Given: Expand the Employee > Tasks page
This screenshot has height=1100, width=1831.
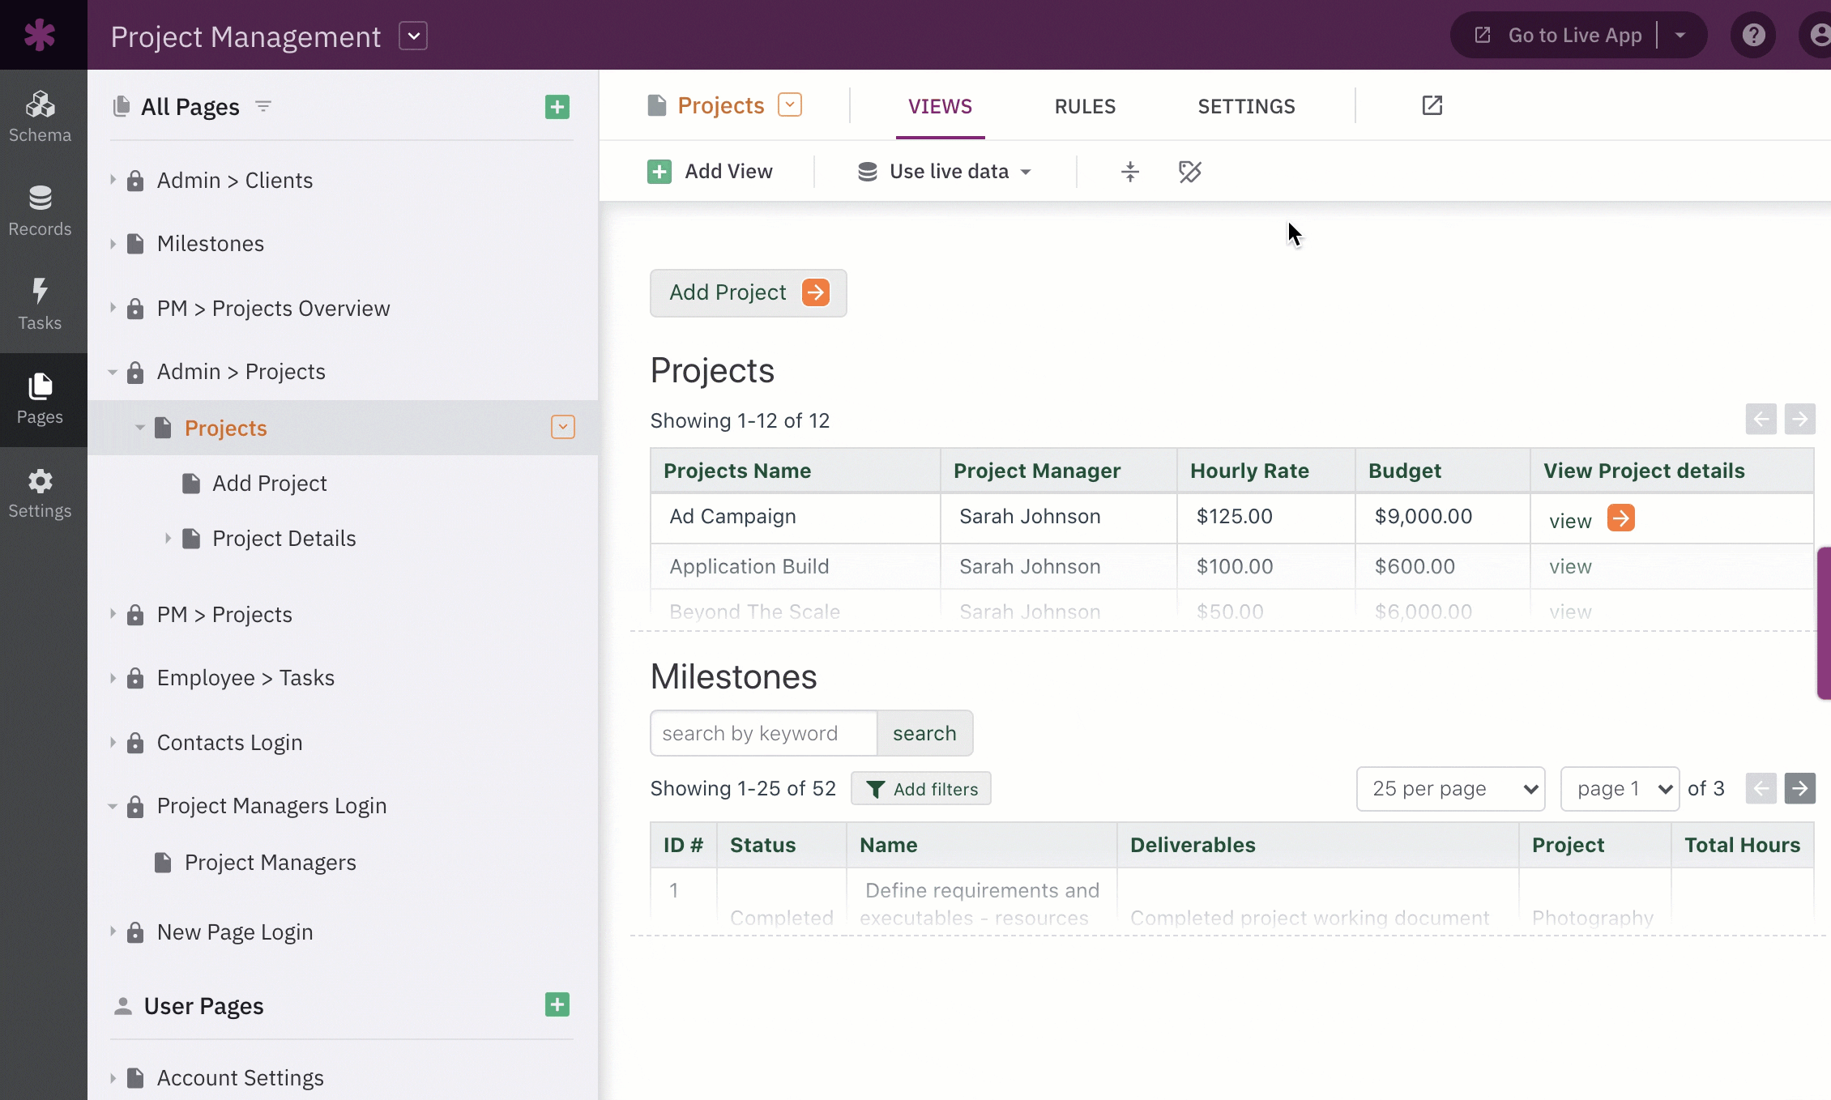Looking at the screenshot, I should pyautogui.click(x=113, y=678).
